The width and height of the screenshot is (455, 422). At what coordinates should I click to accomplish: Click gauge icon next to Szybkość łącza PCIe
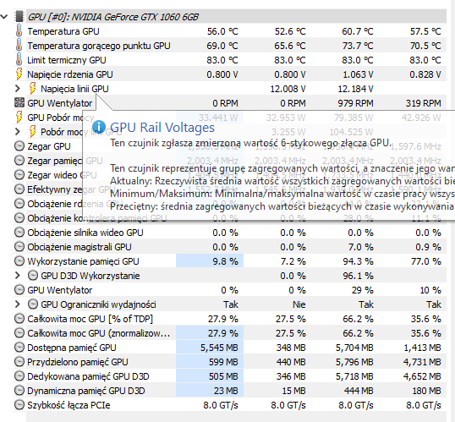click(19, 405)
